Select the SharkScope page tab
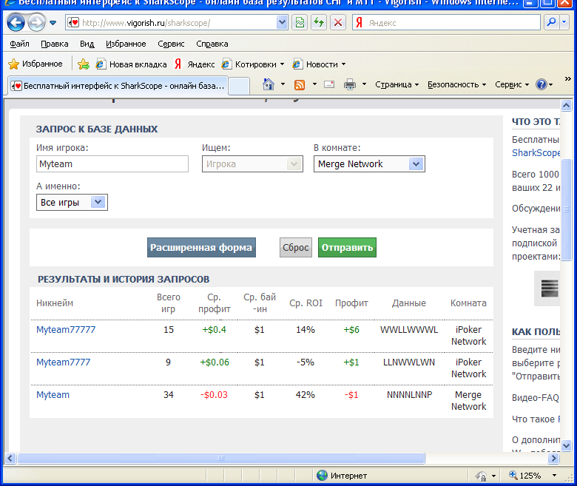Image resolution: width=577 pixels, height=486 pixels. [118, 86]
